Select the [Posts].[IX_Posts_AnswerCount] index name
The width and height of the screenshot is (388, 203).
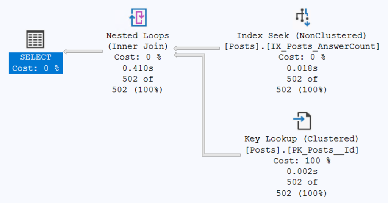(302, 47)
